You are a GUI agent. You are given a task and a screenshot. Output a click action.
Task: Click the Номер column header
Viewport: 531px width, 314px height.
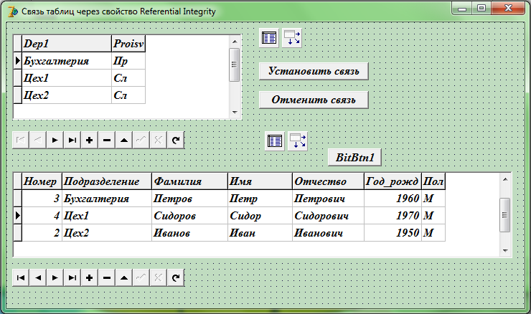pyautogui.click(x=42, y=181)
